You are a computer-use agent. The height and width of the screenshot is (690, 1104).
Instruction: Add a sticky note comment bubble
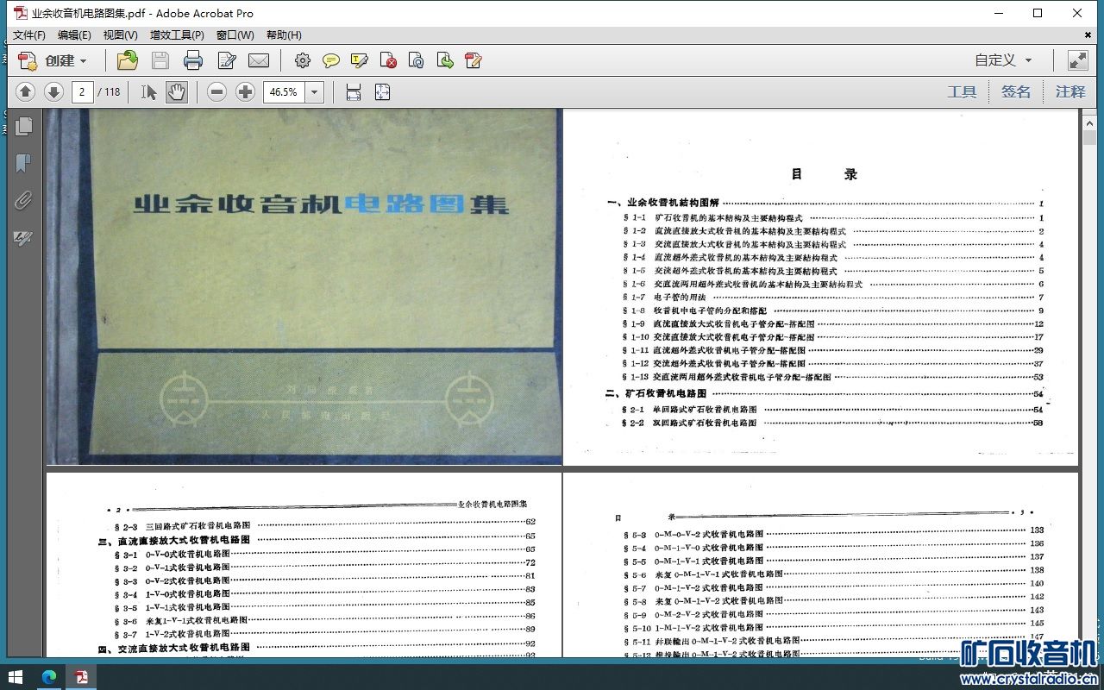point(331,60)
